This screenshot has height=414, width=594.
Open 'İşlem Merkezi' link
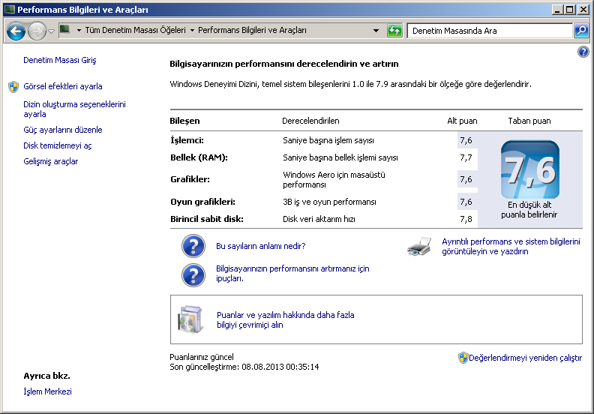click(48, 391)
